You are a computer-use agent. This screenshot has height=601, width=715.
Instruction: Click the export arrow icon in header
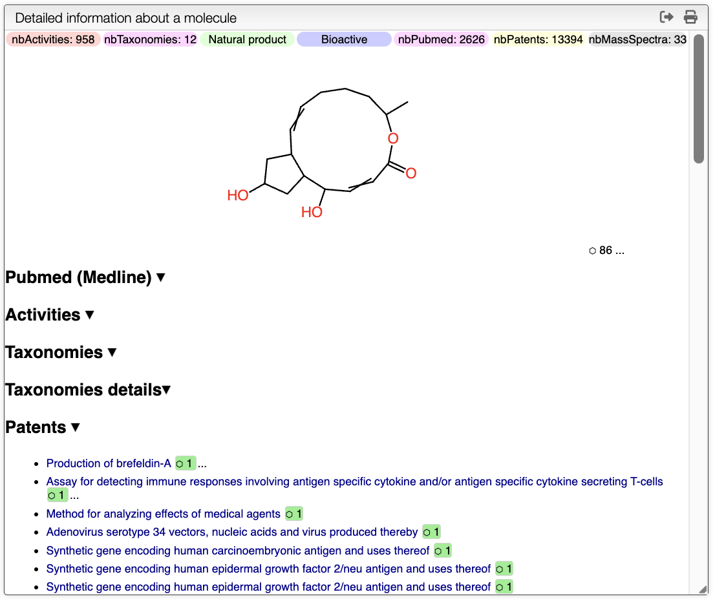[x=667, y=17]
